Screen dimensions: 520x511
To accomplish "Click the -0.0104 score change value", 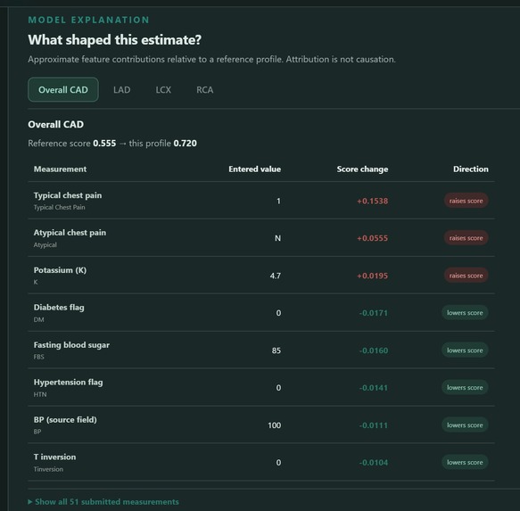I will (373, 463).
